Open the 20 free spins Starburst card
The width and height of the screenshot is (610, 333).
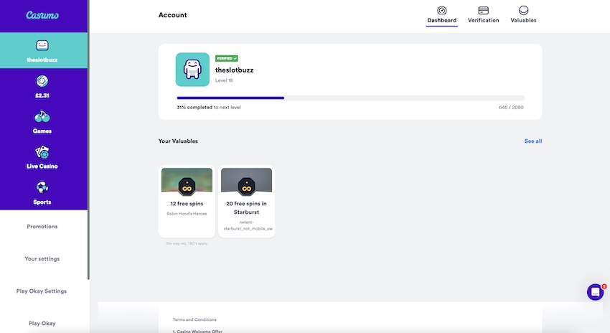point(246,202)
